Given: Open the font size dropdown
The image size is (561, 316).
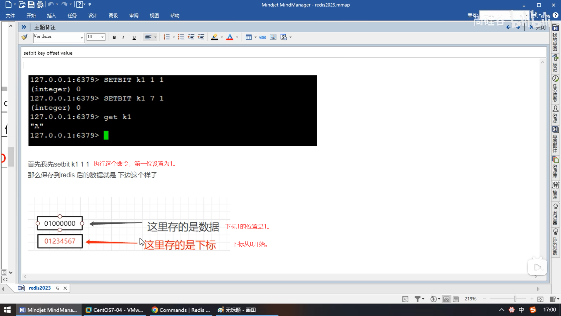Looking at the screenshot, I should [x=102, y=37].
